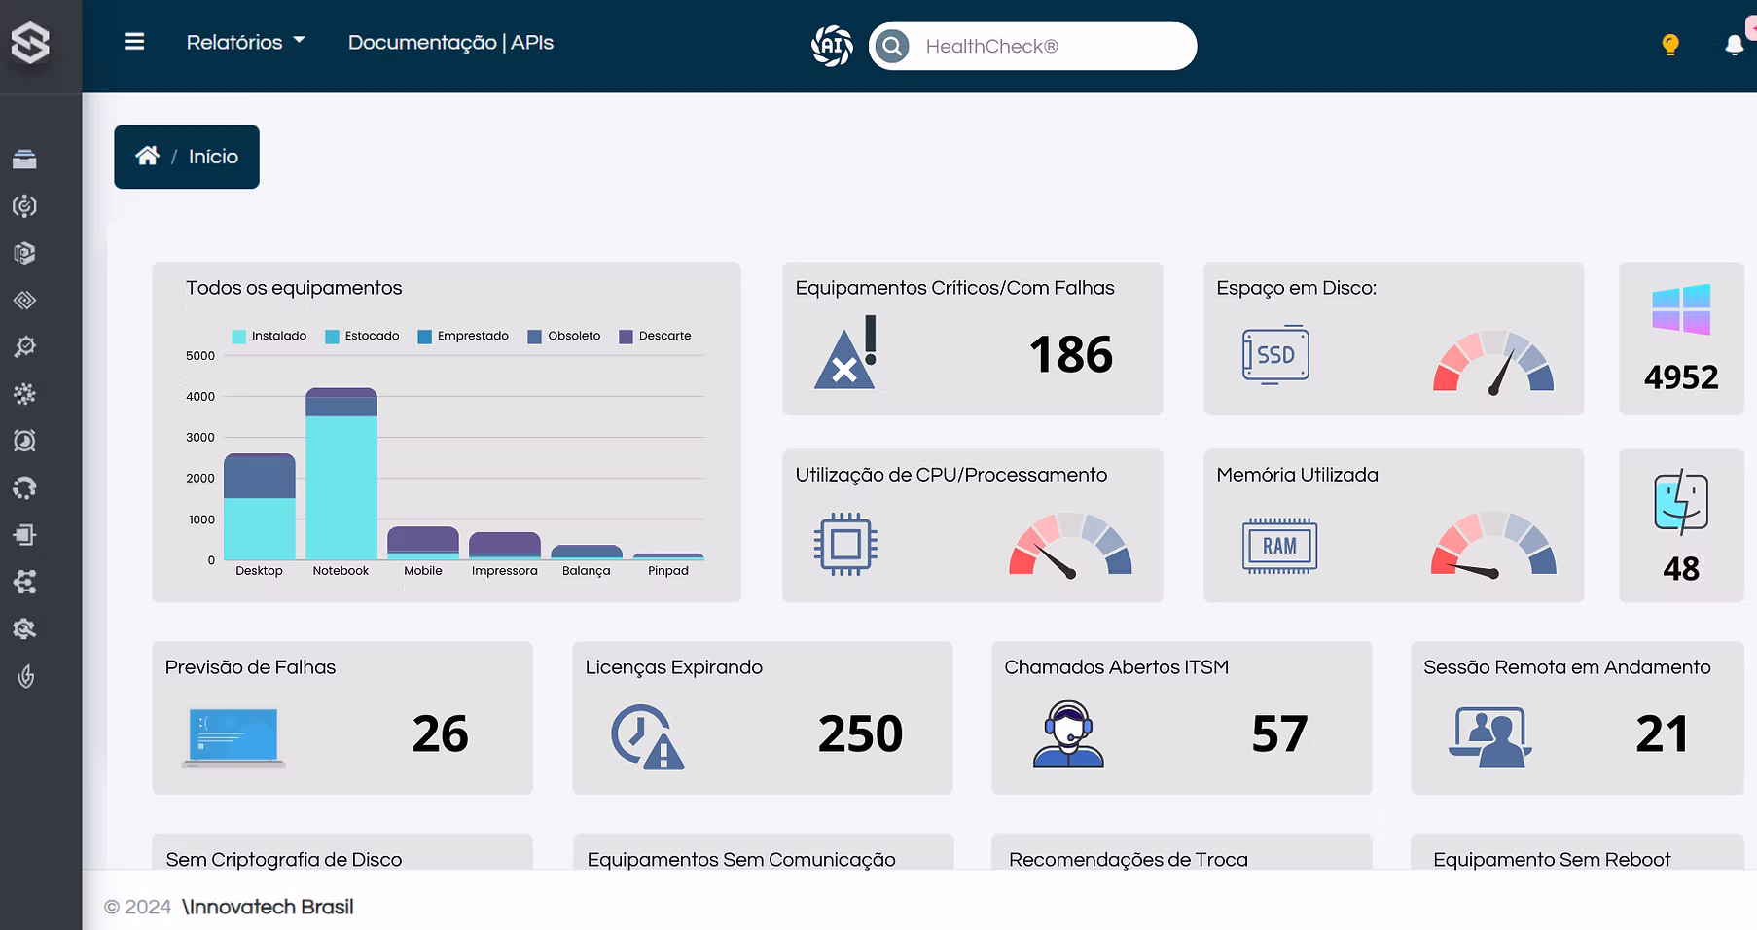Viewport: 1757px width, 930px height.
Task: Open Documentação | APIs menu item
Action: tap(450, 43)
